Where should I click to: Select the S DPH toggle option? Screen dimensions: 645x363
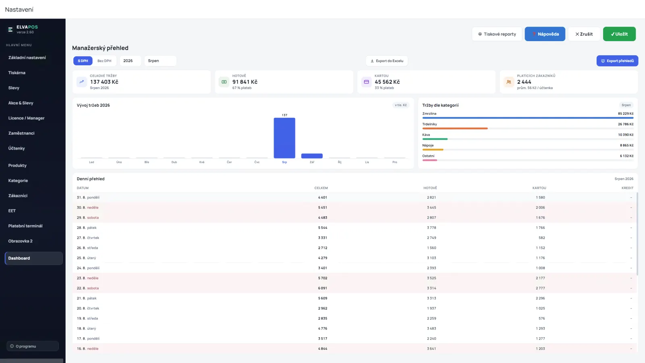(x=83, y=61)
